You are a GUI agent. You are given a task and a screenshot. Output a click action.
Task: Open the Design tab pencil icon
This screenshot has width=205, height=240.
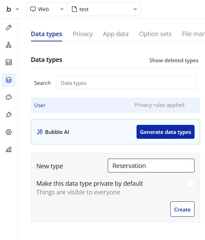click(9, 27)
